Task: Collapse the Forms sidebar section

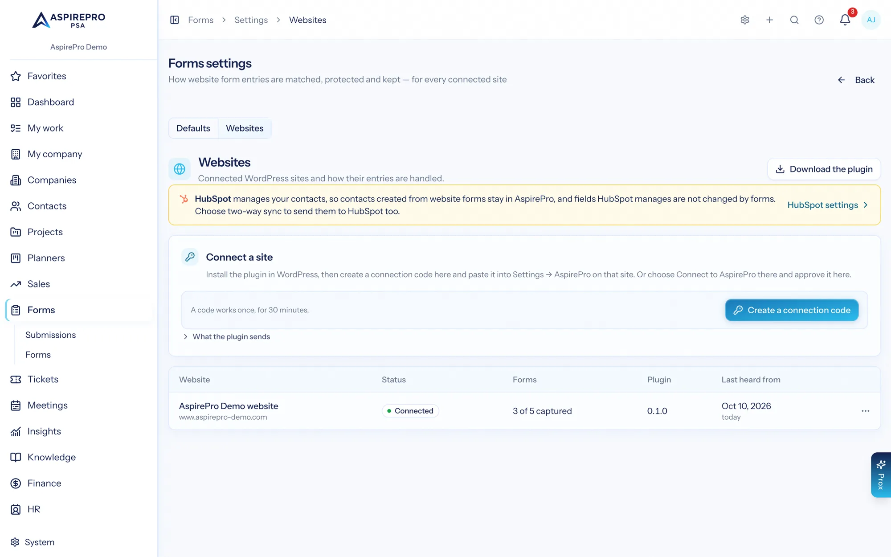Action: click(x=79, y=310)
